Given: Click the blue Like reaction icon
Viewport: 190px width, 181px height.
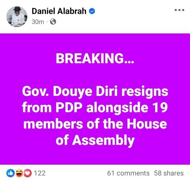Looking at the screenshot, I should [x=11, y=173].
